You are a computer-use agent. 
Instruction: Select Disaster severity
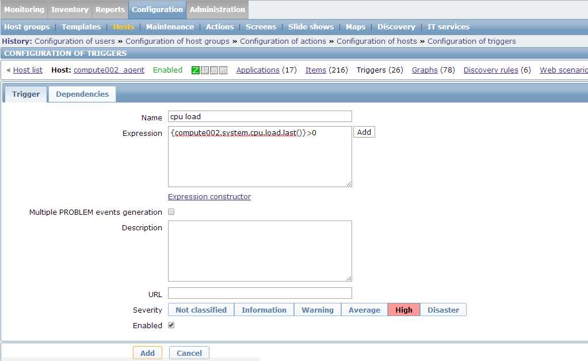(x=443, y=310)
